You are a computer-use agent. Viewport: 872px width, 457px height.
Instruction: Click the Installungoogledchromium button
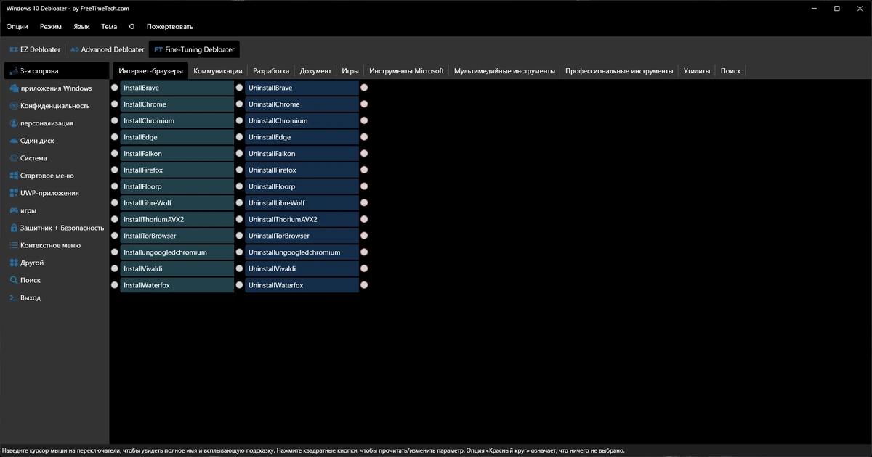point(177,252)
